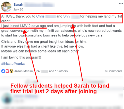Viewport: 124px width, 109px height.
Task: Click the blurred Comment button under the post
Action: pos(93,81)
